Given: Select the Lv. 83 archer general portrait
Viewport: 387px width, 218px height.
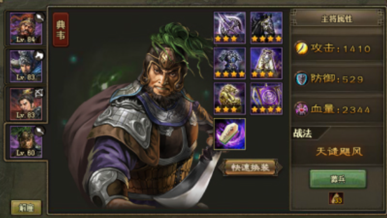Looking at the screenshot, I should click(x=26, y=104).
